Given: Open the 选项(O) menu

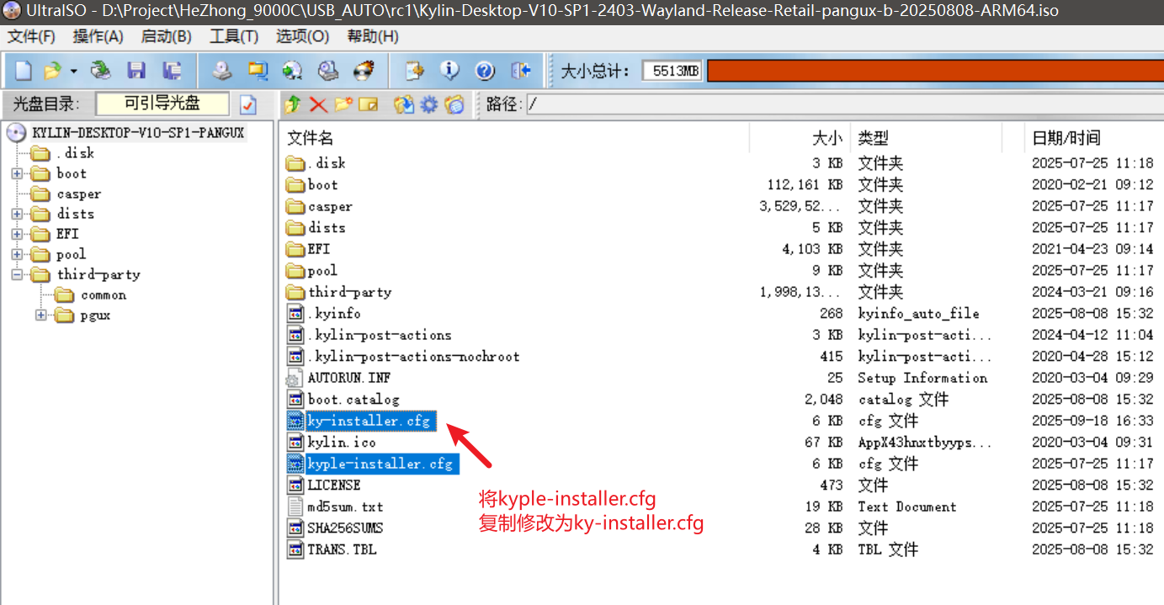Looking at the screenshot, I should pos(302,36).
